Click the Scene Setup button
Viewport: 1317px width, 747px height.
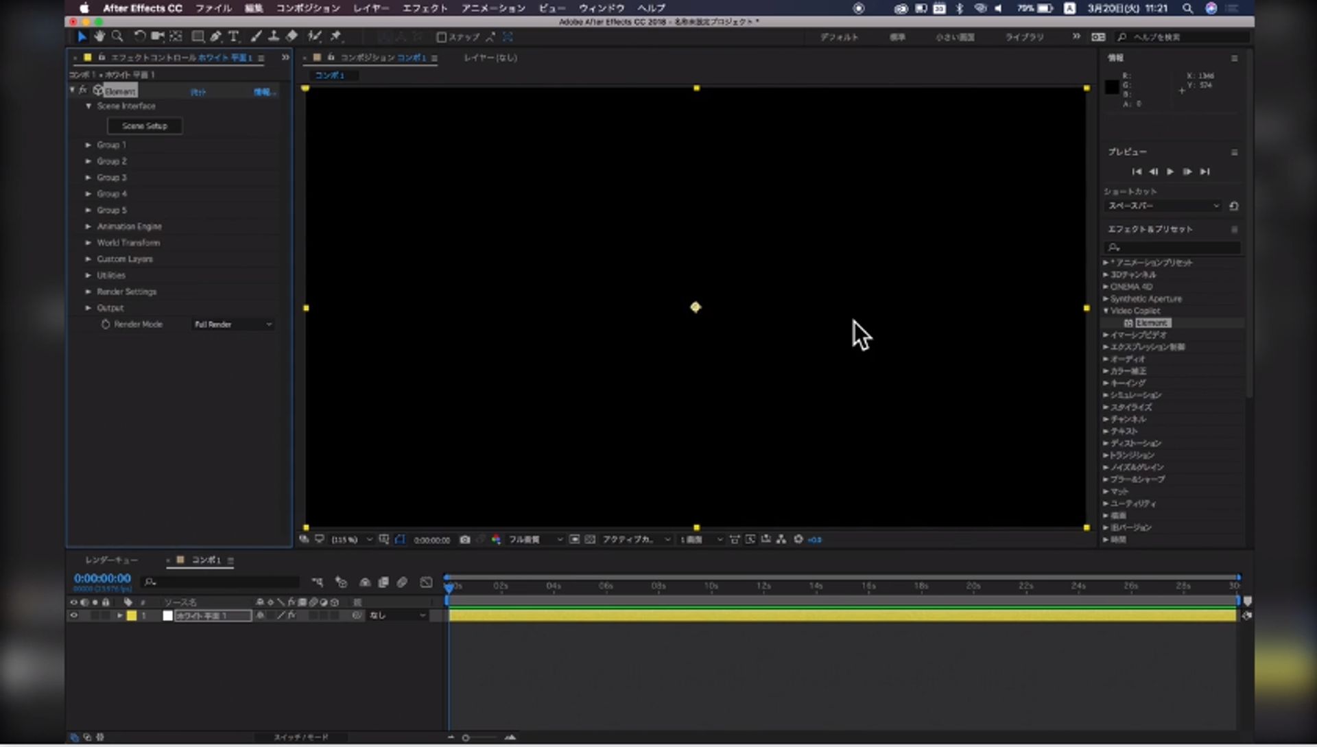tap(145, 126)
